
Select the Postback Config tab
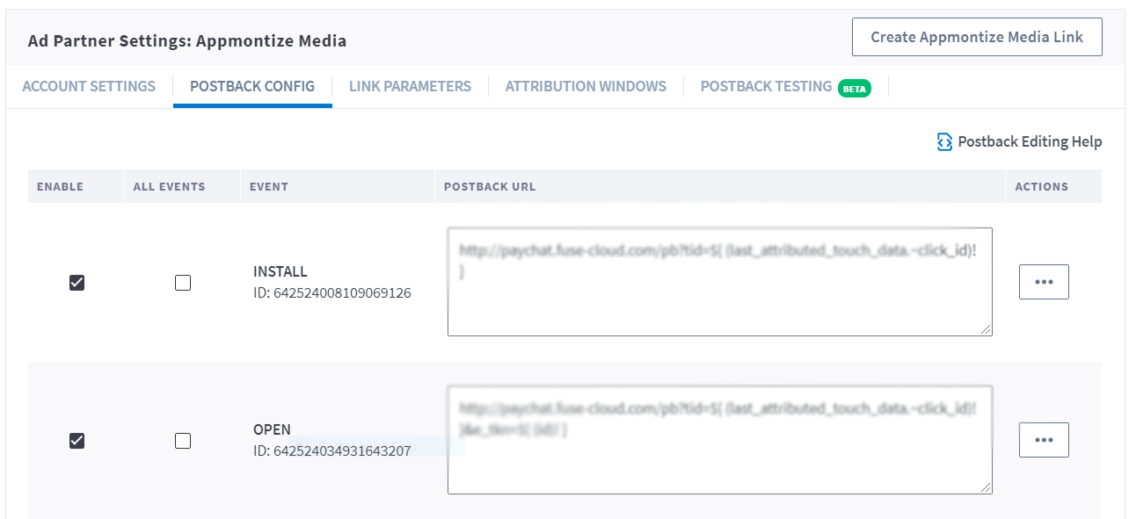click(252, 86)
